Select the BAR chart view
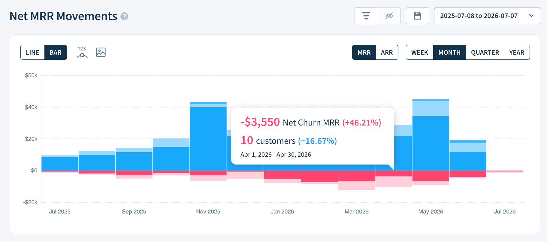The width and height of the screenshot is (547, 242). pyautogui.click(x=56, y=52)
